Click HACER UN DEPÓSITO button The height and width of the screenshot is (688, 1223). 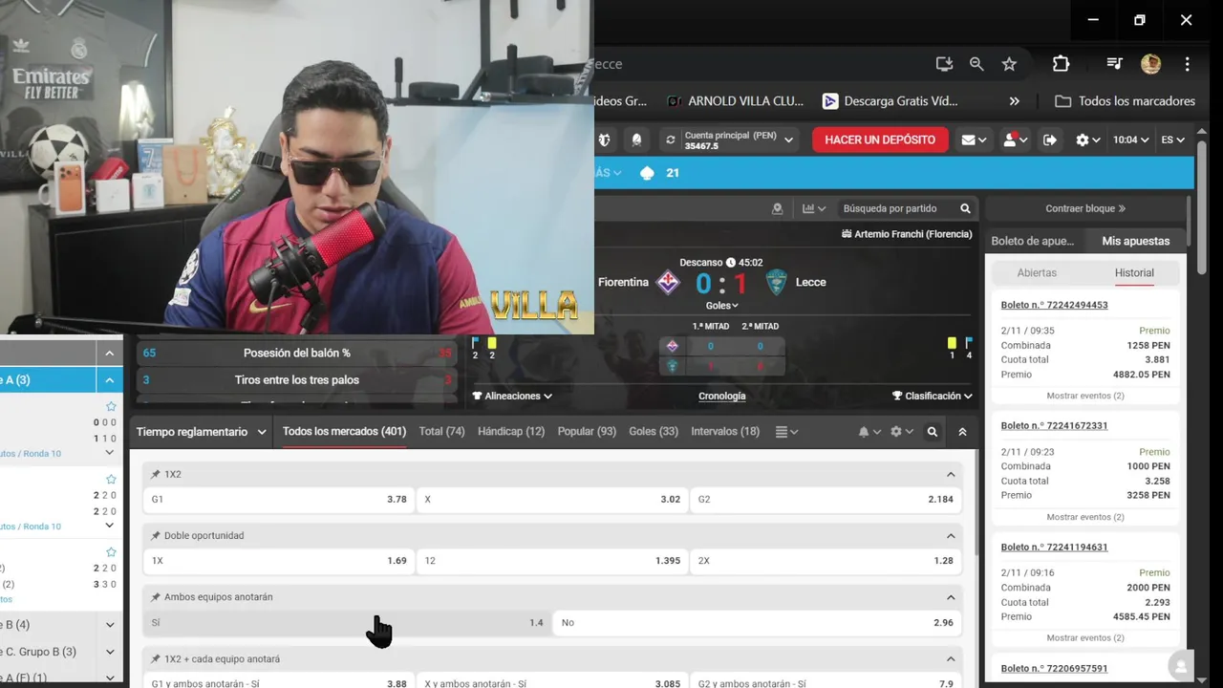click(x=880, y=140)
